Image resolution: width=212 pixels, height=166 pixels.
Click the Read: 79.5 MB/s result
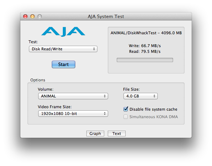[145, 51]
